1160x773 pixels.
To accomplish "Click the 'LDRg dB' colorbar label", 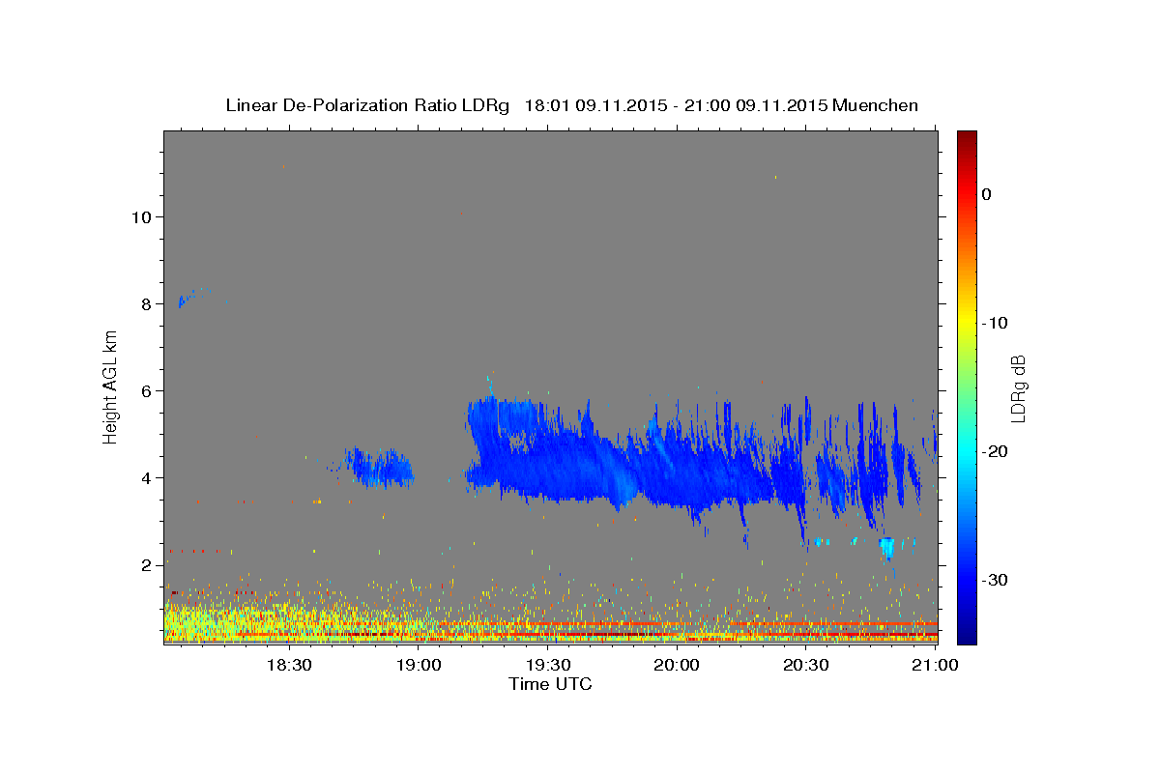I will pyautogui.click(x=1018, y=388).
